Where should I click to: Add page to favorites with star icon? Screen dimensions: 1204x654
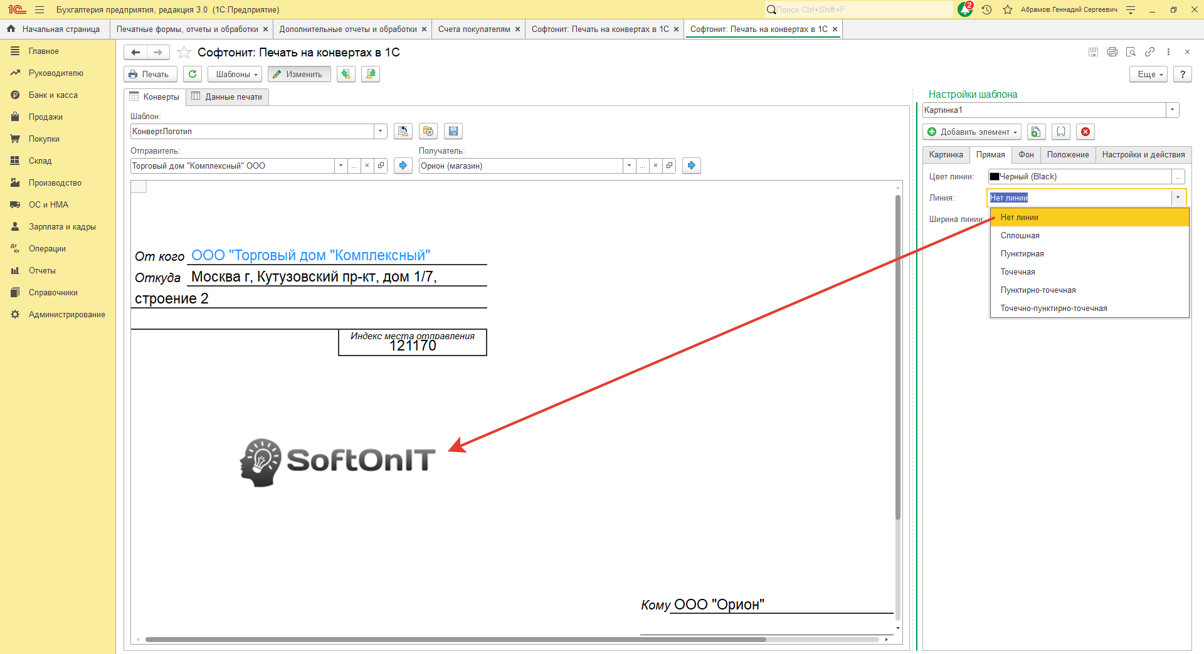click(x=184, y=53)
